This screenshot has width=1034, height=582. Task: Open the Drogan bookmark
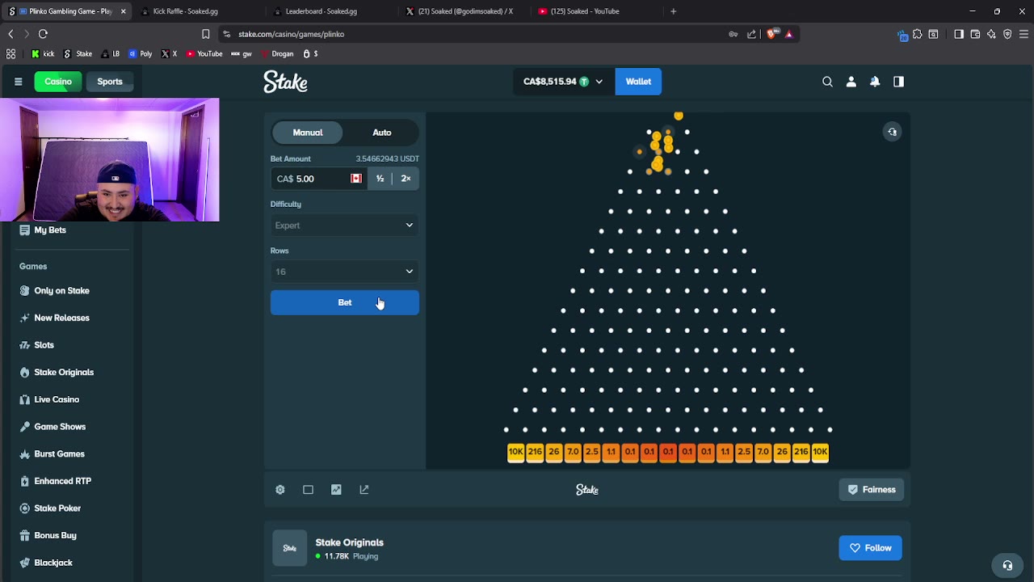tap(276, 54)
